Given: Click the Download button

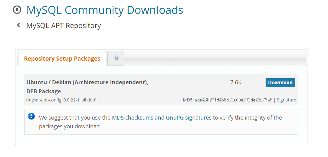Looking at the screenshot, I should pyautogui.click(x=280, y=82).
